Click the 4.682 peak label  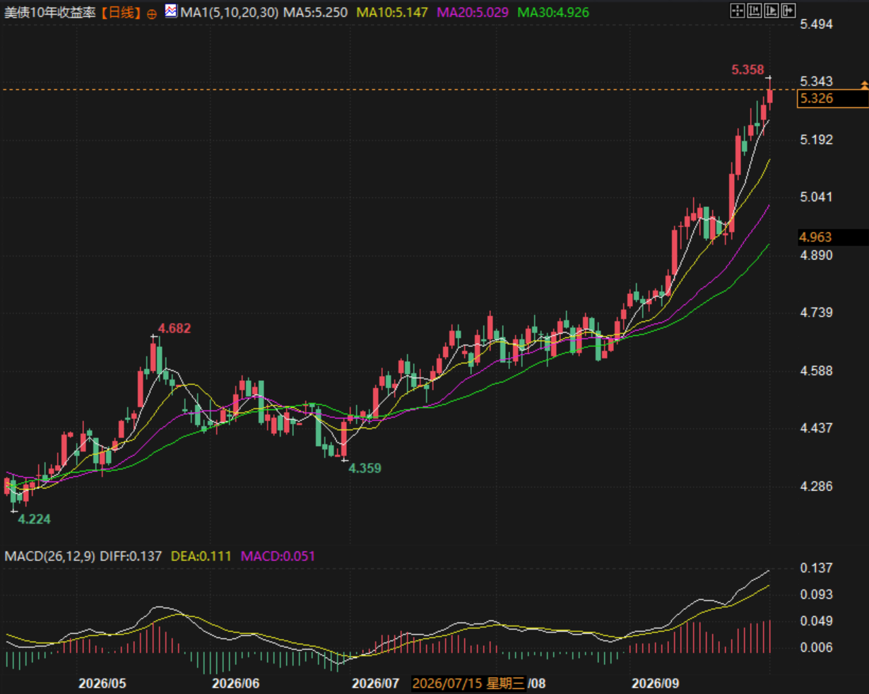pyautogui.click(x=175, y=328)
